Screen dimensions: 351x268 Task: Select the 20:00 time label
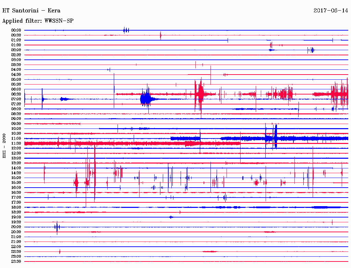[16, 227]
